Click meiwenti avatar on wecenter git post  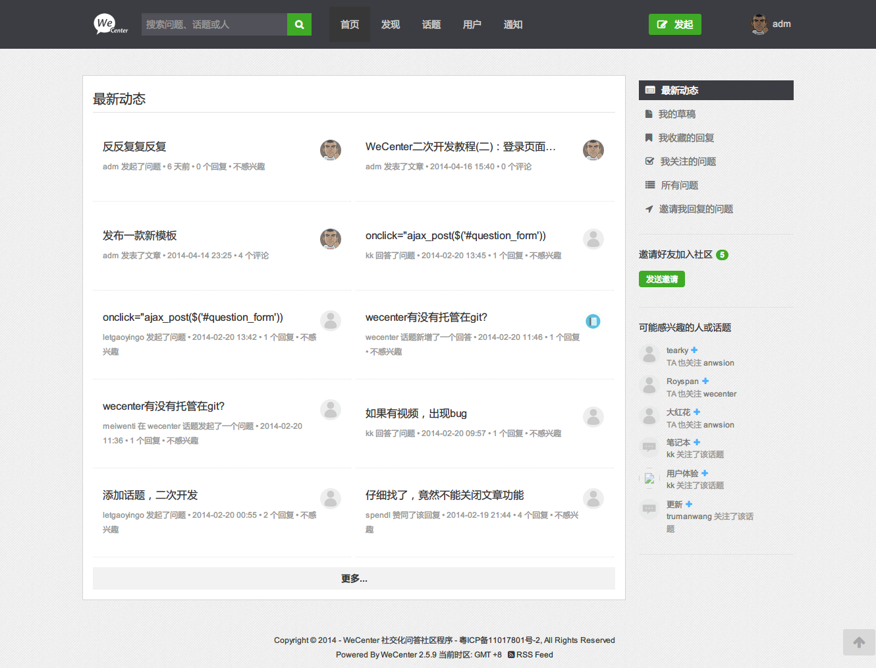point(331,409)
